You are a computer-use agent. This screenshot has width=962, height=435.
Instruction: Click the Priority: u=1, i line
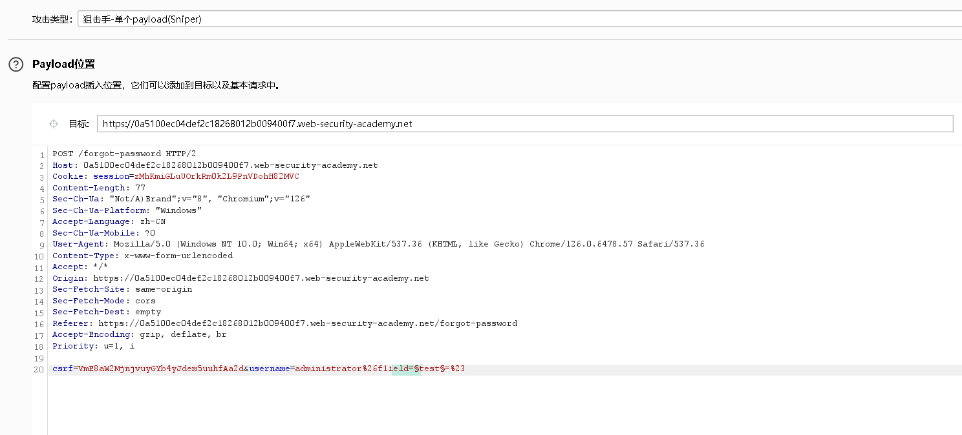pyautogui.click(x=94, y=346)
